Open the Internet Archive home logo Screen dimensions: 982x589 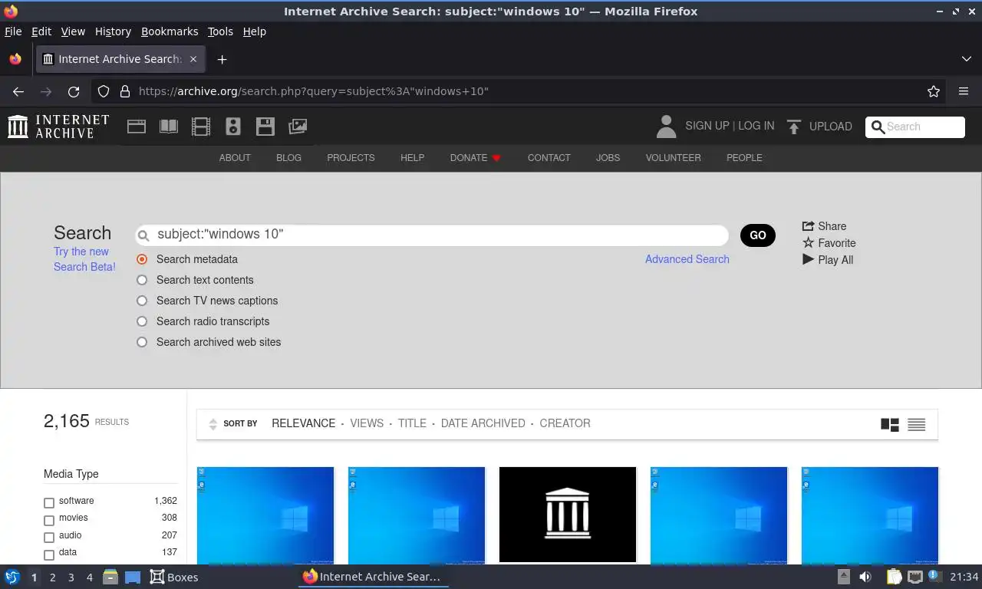pos(58,127)
